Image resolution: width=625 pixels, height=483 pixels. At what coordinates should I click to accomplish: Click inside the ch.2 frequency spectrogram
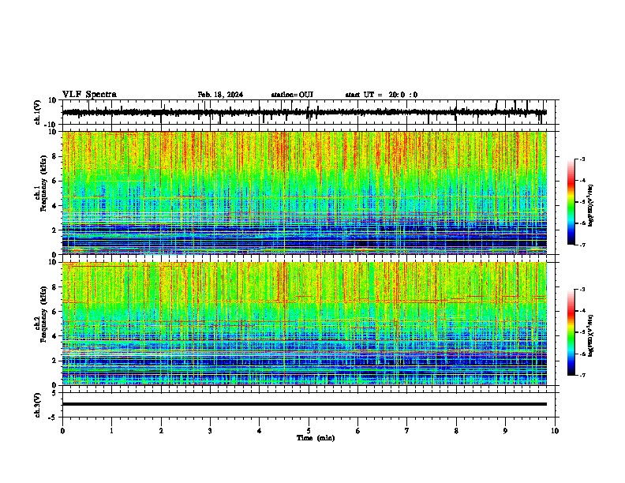click(x=304, y=324)
